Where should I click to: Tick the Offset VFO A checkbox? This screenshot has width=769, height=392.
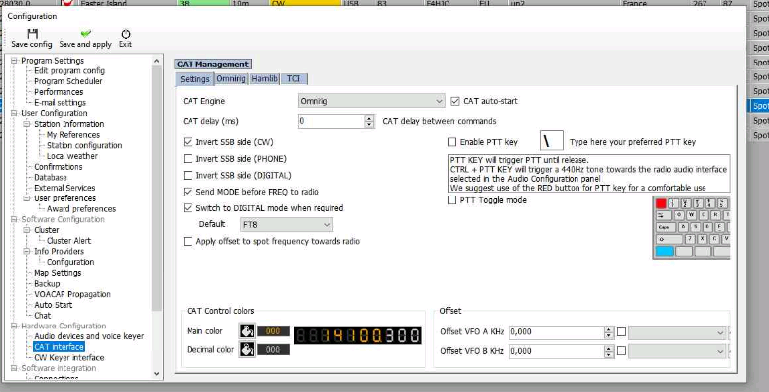(621, 332)
